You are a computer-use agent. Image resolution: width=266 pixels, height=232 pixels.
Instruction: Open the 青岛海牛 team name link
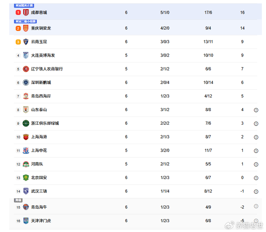coord(39,207)
